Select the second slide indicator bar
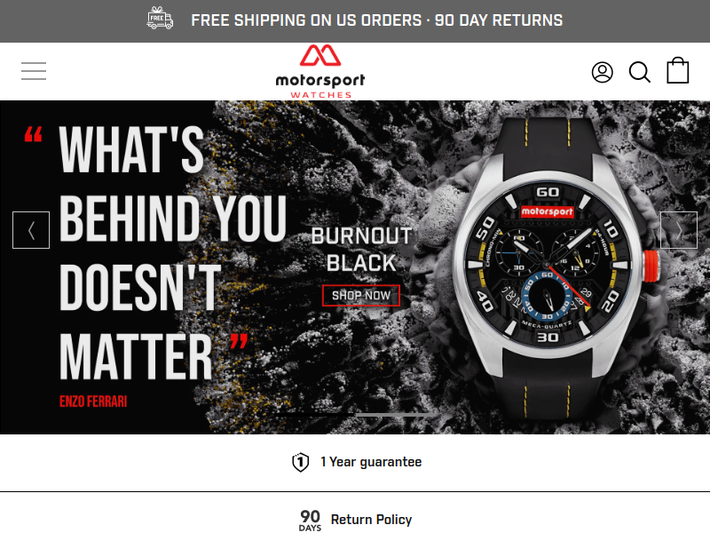Screen dimensions: 710x533 tap(396, 415)
